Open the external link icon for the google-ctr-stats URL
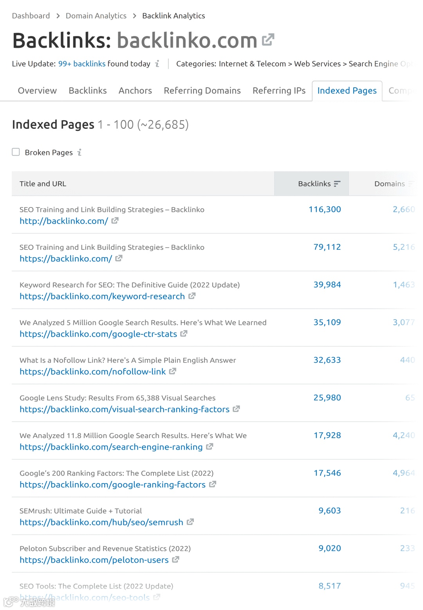 [184, 334]
